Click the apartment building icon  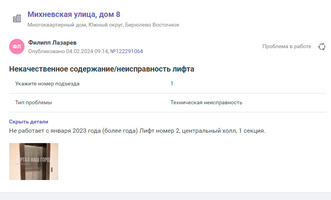click(17, 18)
